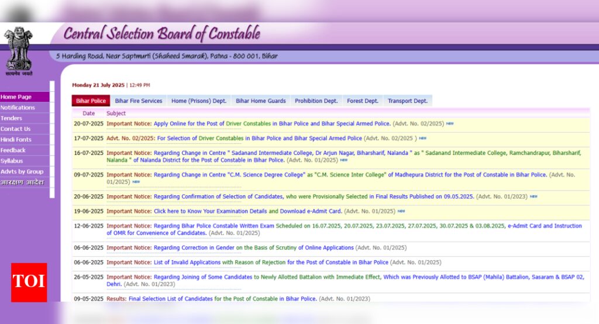Open the Confirmation of Selection of Candidates notice
Screen dimensions: 599x324
(314, 197)
